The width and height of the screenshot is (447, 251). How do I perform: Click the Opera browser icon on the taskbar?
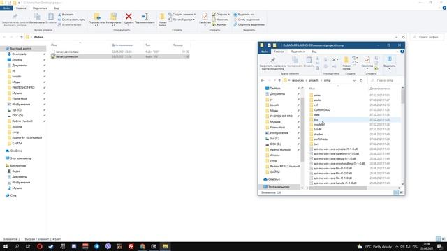point(40,246)
